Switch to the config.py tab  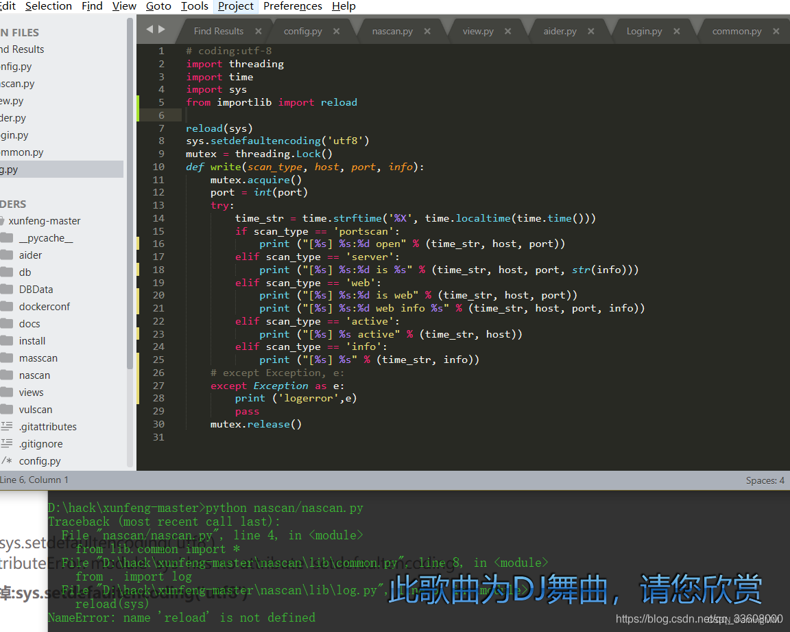[303, 32]
